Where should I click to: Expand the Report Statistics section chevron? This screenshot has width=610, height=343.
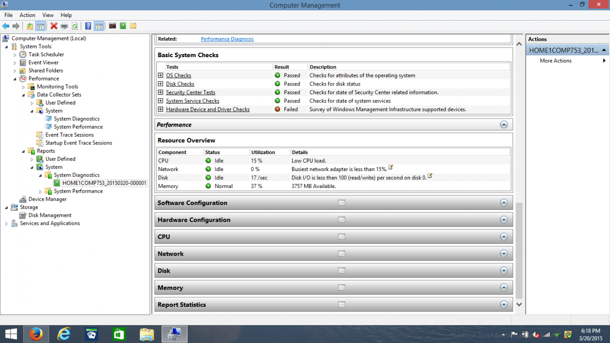(x=503, y=304)
